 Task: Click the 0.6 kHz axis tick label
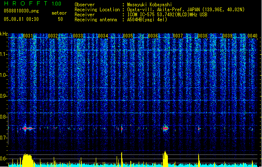3,159
